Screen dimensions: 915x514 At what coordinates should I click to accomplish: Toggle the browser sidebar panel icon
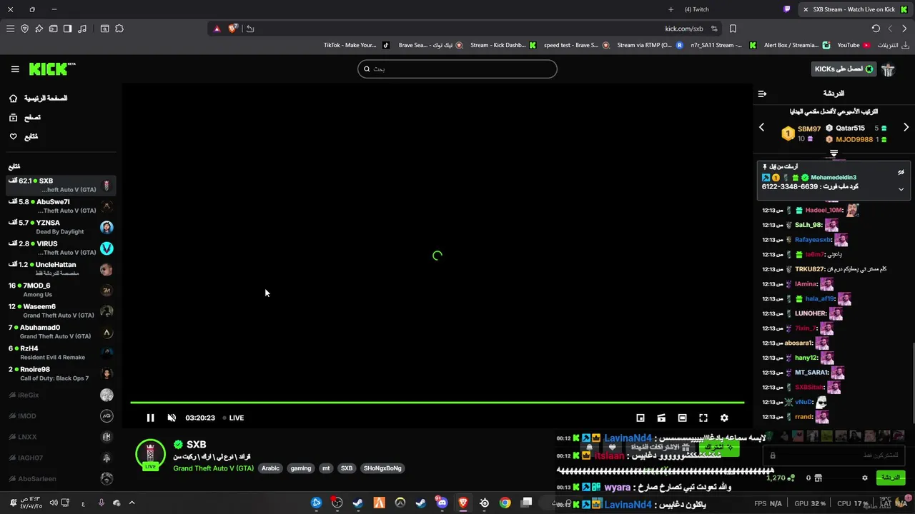[x=67, y=29]
